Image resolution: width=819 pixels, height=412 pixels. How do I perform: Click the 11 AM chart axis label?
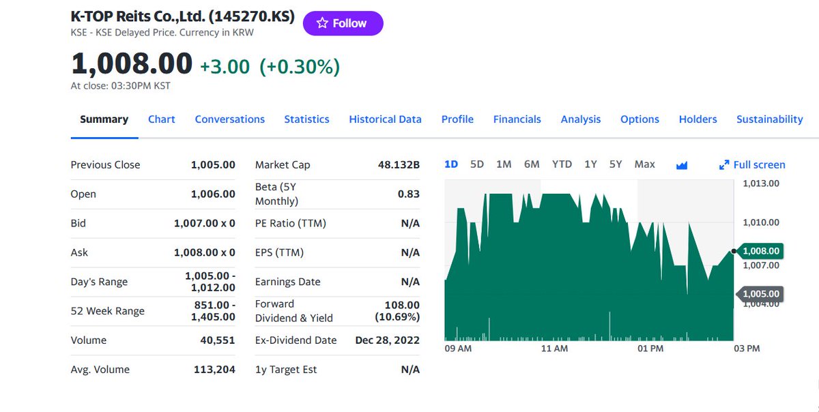click(x=554, y=349)
